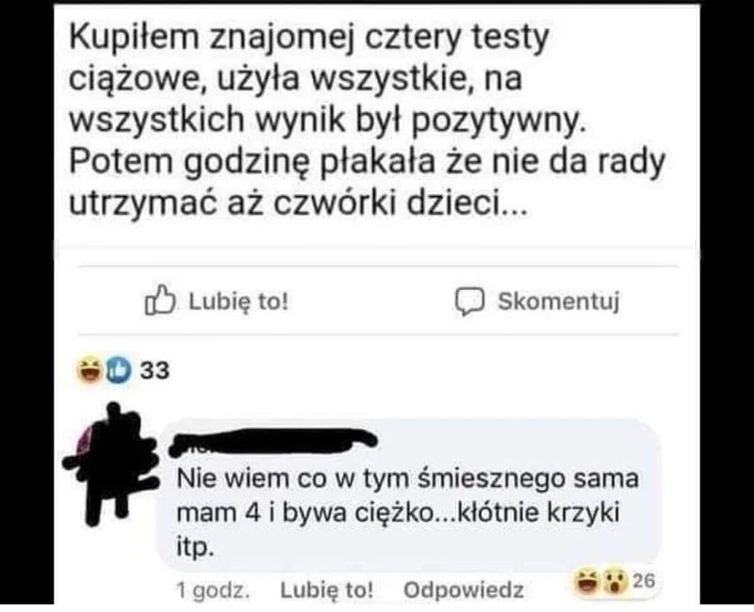This screenshot has width=754, height=612.
Task: Click the laughing emoji on the comment reactions
Action: coord(587,580)
